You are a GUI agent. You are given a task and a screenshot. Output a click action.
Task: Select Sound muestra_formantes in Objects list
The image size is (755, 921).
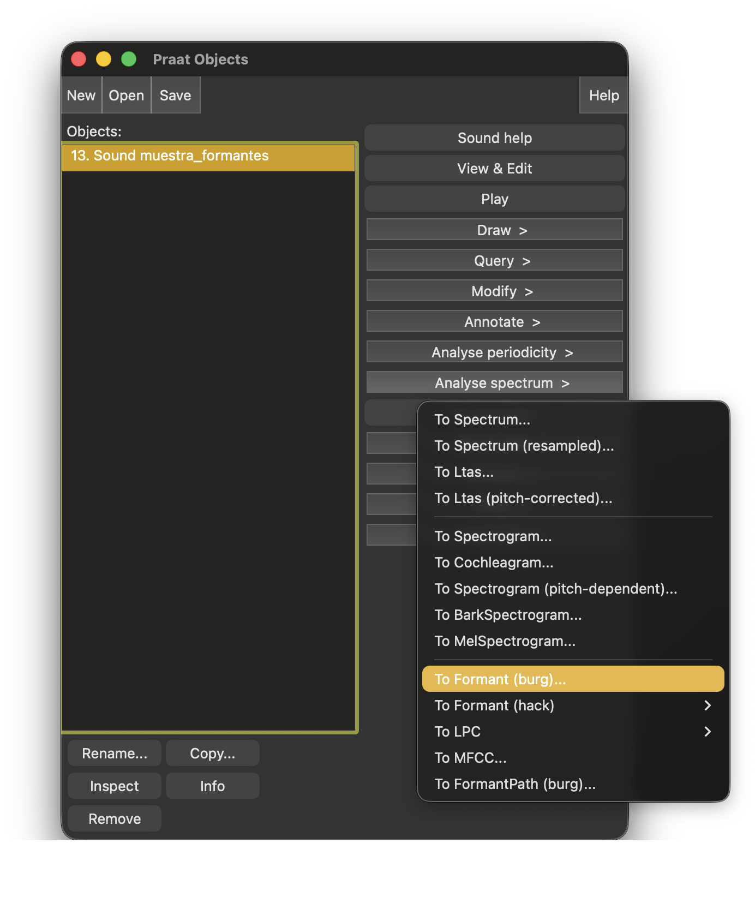click(x=208, y=156)
